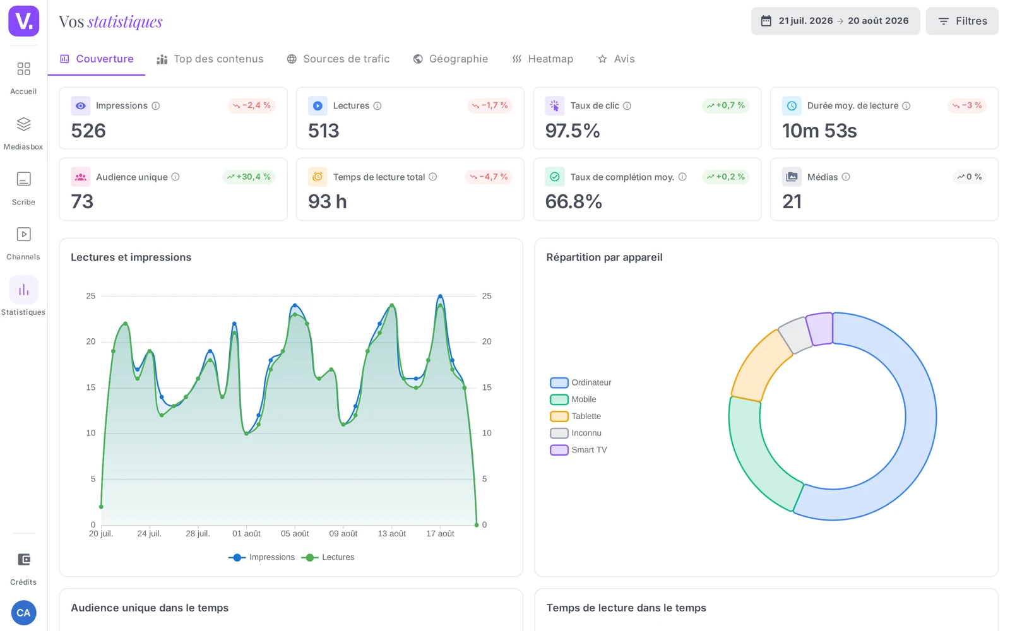Click the V. logo icon
The width and height of the screenshot is (1010, 631).
click(x=24, y=21)
